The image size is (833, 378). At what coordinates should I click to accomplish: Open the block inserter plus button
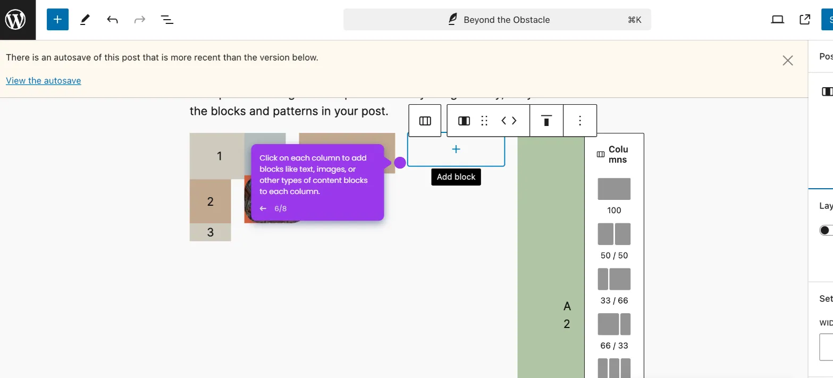pos(57,20)
